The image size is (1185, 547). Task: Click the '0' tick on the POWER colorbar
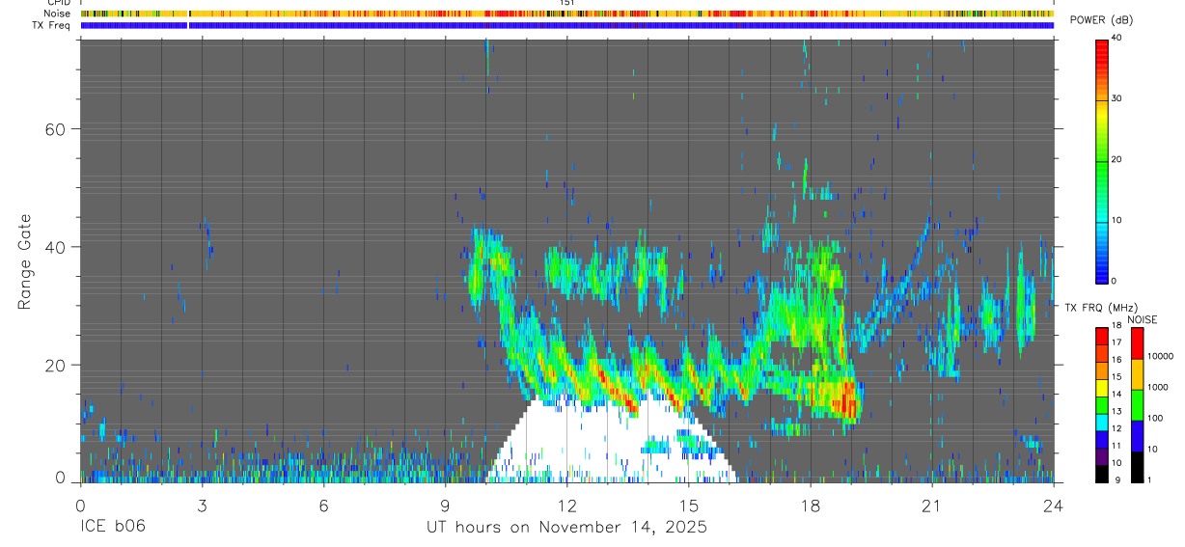1114,281
